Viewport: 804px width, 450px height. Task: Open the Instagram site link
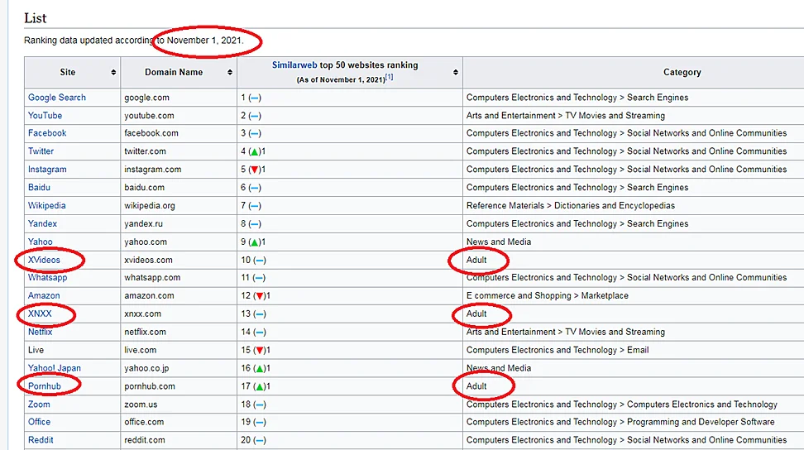coord(47,169)
